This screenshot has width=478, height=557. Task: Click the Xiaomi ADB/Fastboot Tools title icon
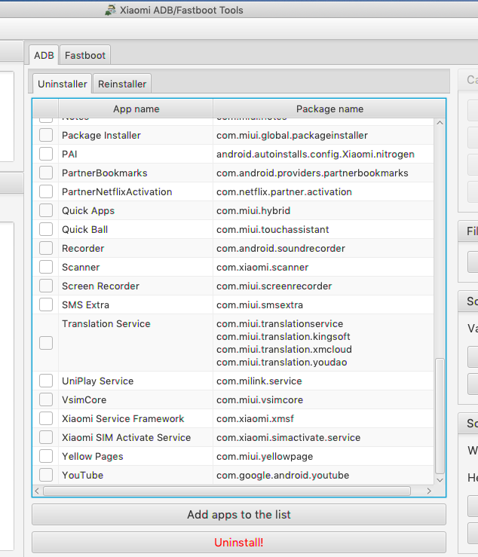(x=111, y=10)
